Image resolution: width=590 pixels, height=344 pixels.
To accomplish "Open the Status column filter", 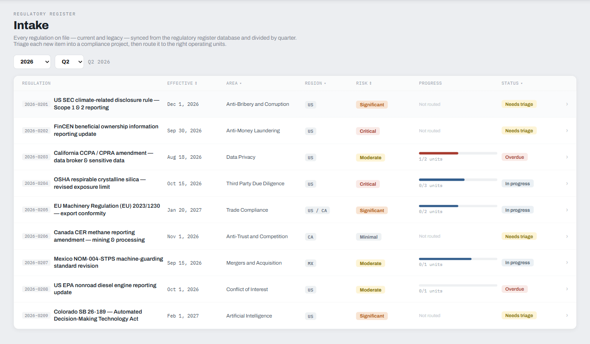I will 522,83.
